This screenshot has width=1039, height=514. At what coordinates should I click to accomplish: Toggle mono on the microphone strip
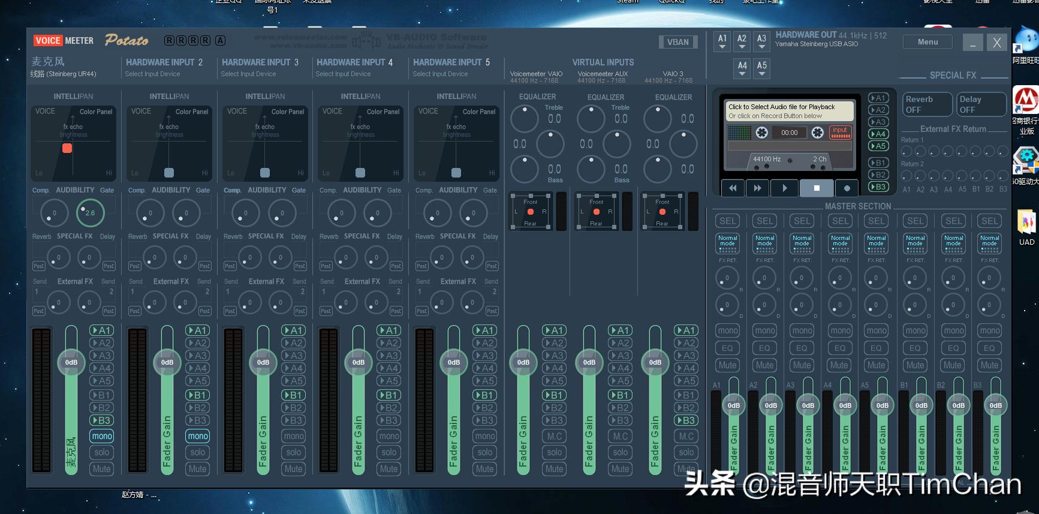click(101, 436)
